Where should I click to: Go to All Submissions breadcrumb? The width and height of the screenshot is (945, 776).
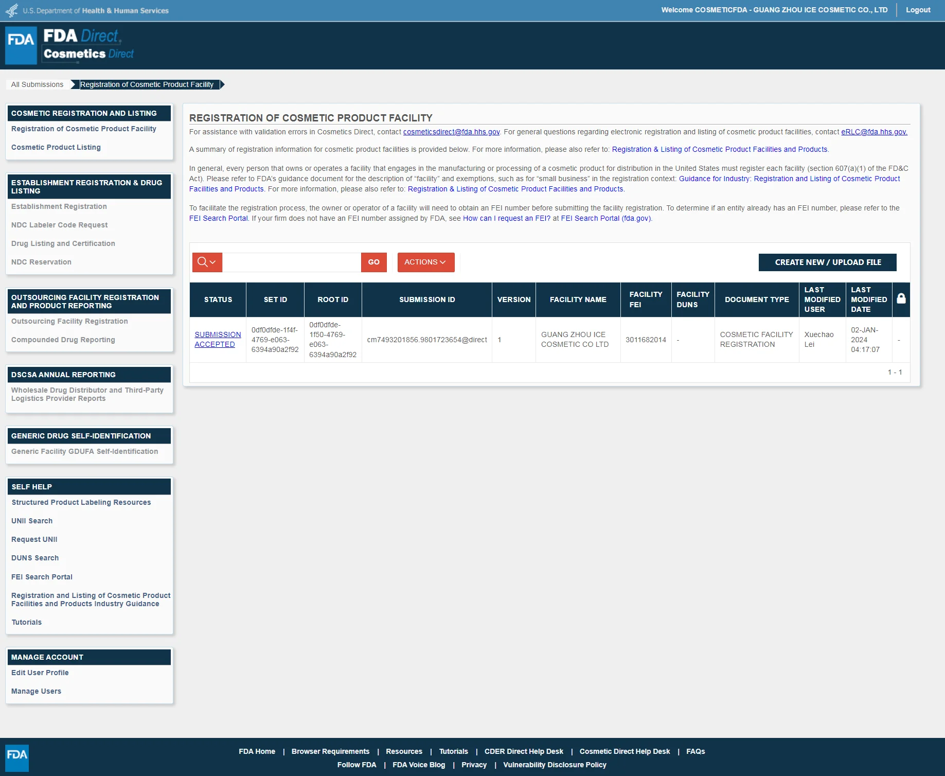pos(37,84)
